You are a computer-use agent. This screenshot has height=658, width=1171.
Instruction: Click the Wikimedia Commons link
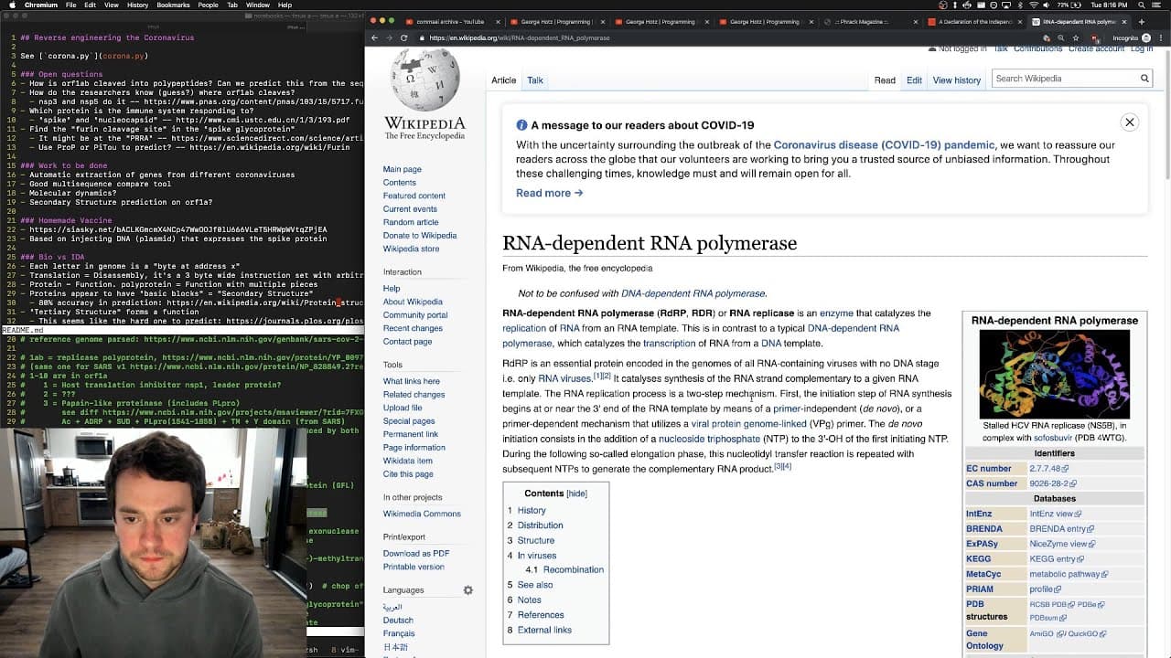(x=422, y=515)
